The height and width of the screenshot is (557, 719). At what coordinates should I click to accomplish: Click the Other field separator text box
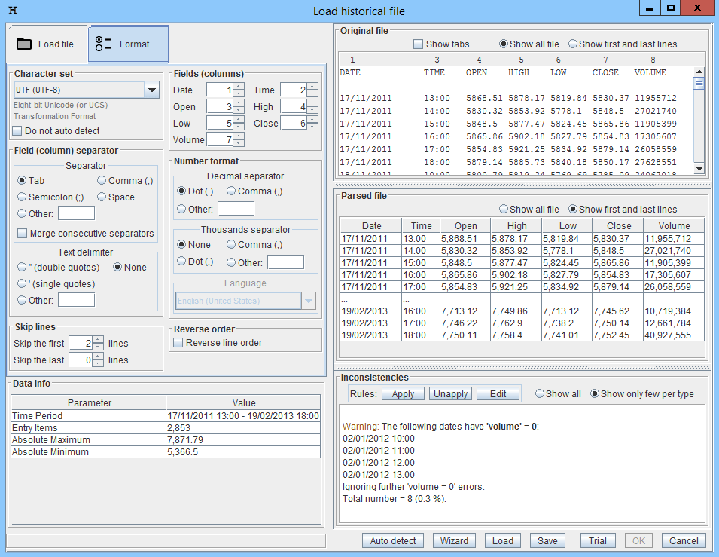click(76, 213)
